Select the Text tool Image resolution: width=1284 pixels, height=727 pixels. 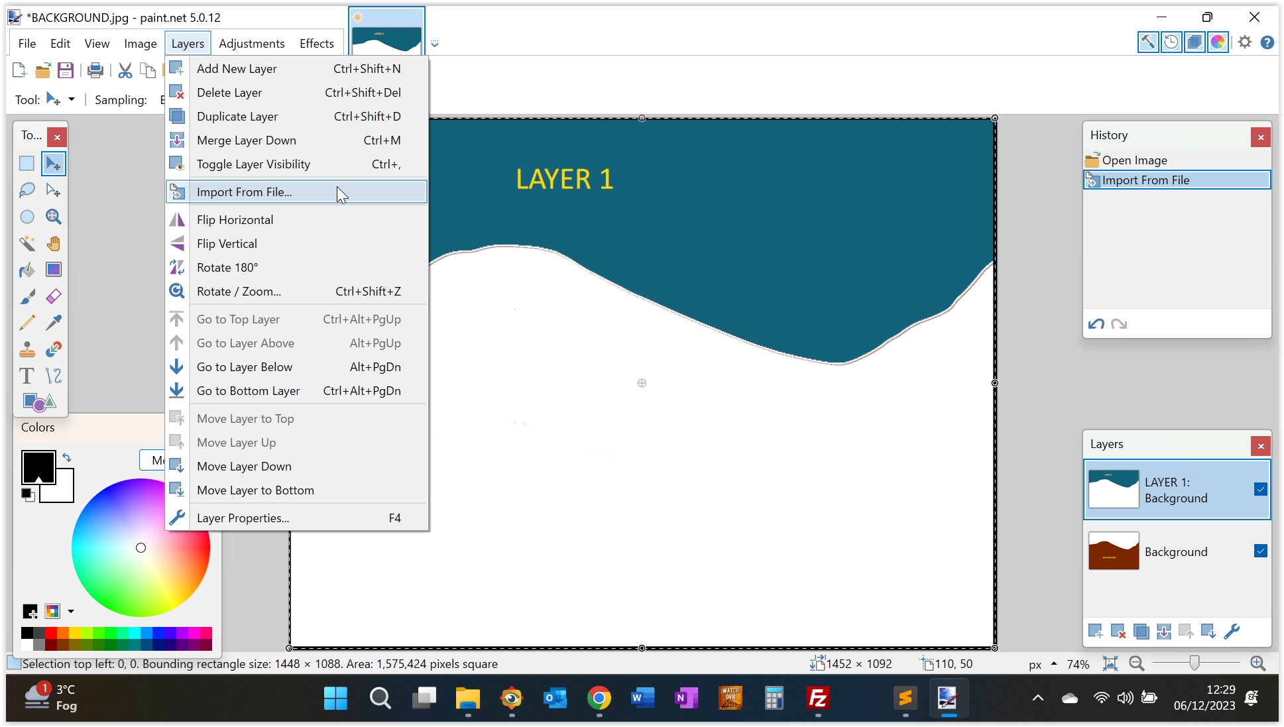point(27,376)
